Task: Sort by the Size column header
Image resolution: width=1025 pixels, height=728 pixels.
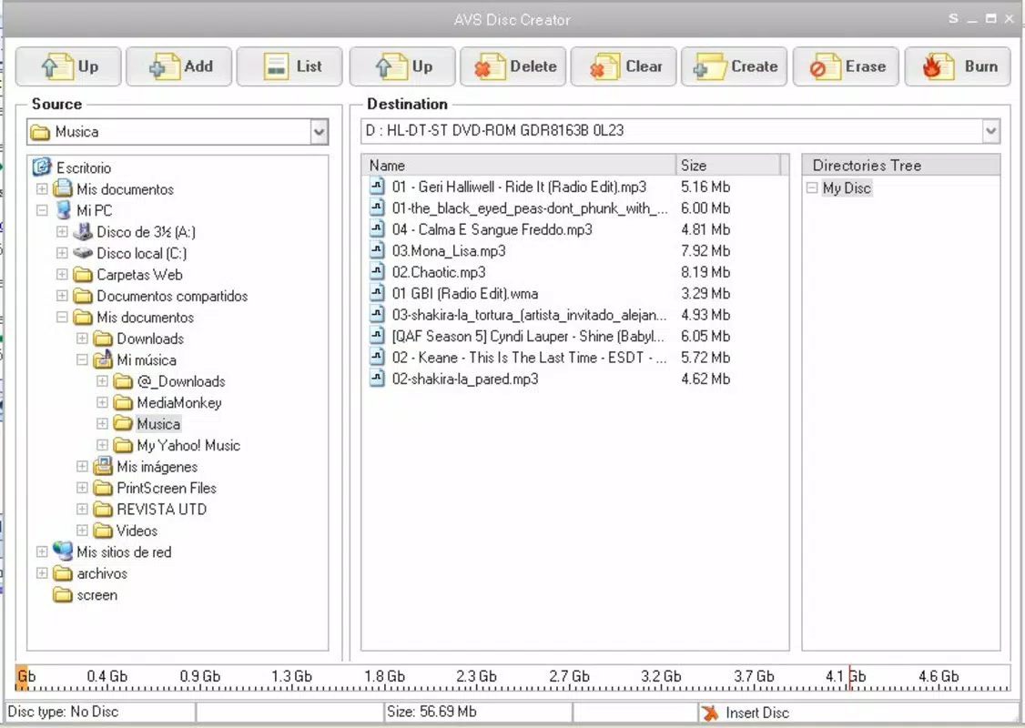Action: tap(728, 166)
